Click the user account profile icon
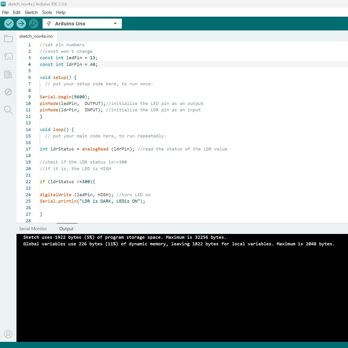348x348 pixels. [8, 334]
